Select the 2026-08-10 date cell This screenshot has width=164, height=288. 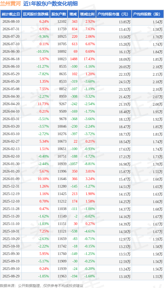pos(11,21)
